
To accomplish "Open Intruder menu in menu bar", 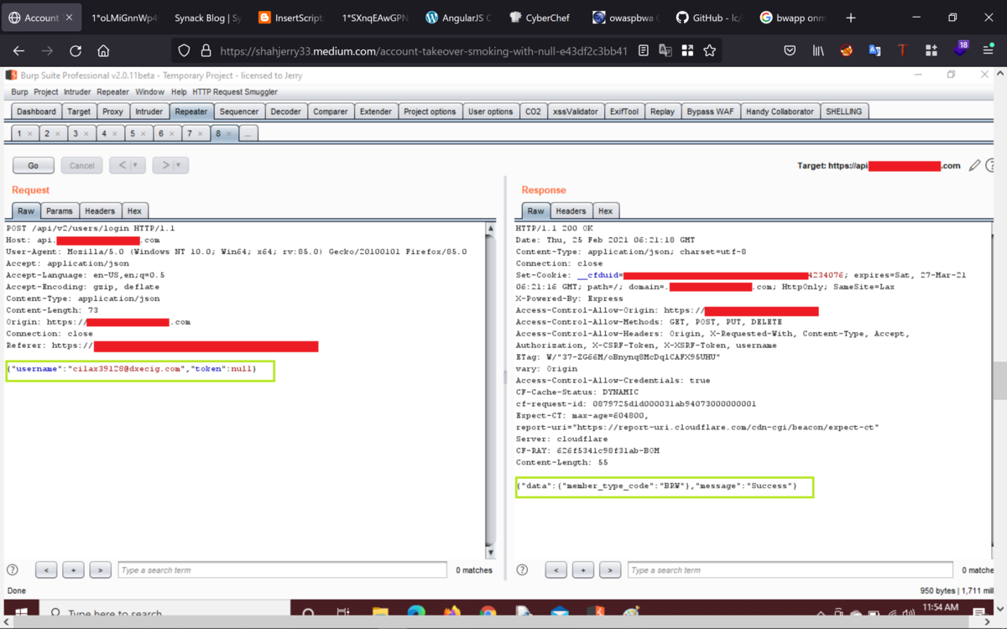I will (x=77, y=92).
